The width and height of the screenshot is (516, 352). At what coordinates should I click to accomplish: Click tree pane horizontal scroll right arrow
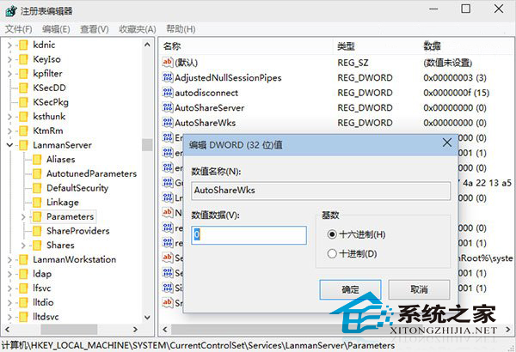[x=135, y=329]
